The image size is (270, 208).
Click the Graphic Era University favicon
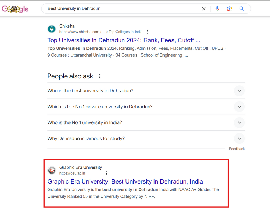pyautogui.click(x=52, y=170)
